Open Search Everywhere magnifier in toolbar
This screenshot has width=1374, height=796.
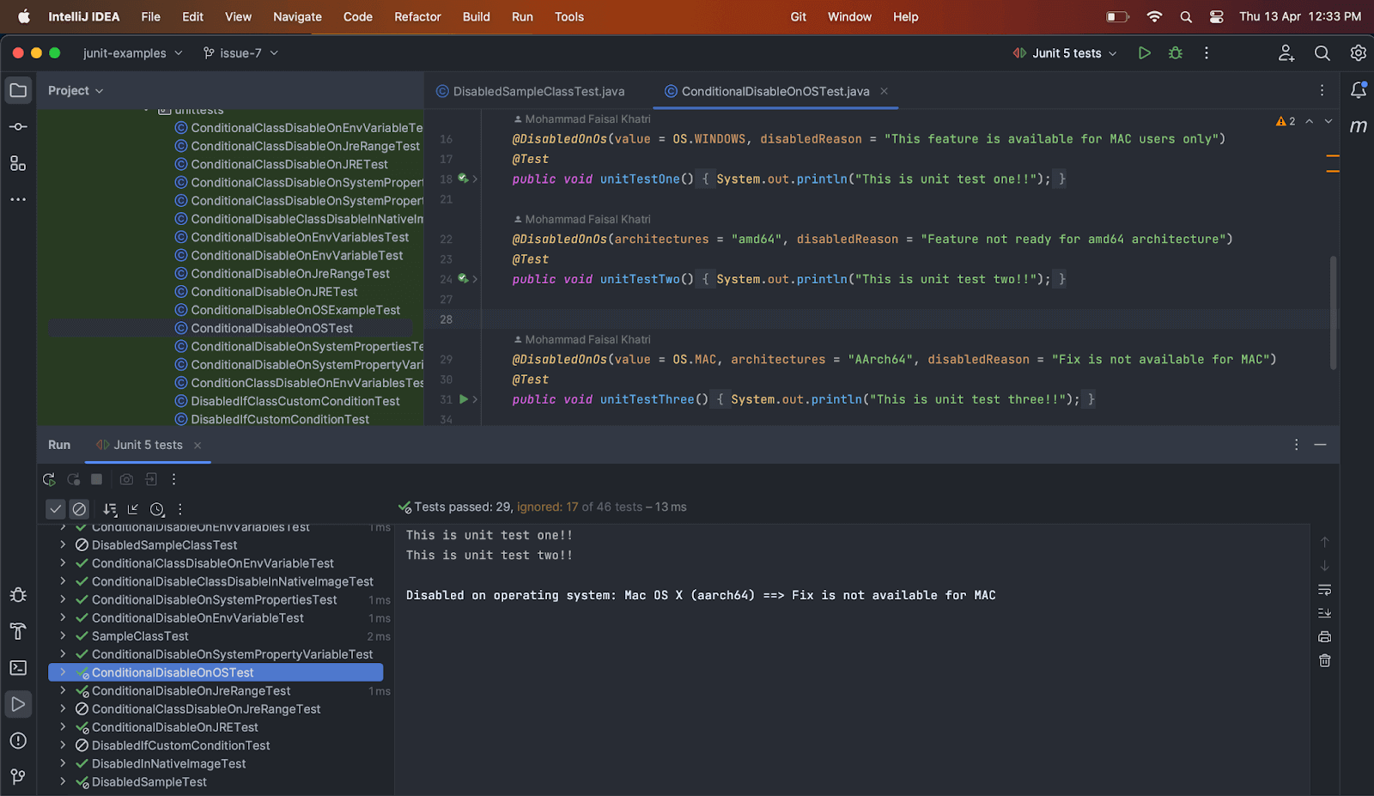pyautogui.click(x=1322, y=53)
